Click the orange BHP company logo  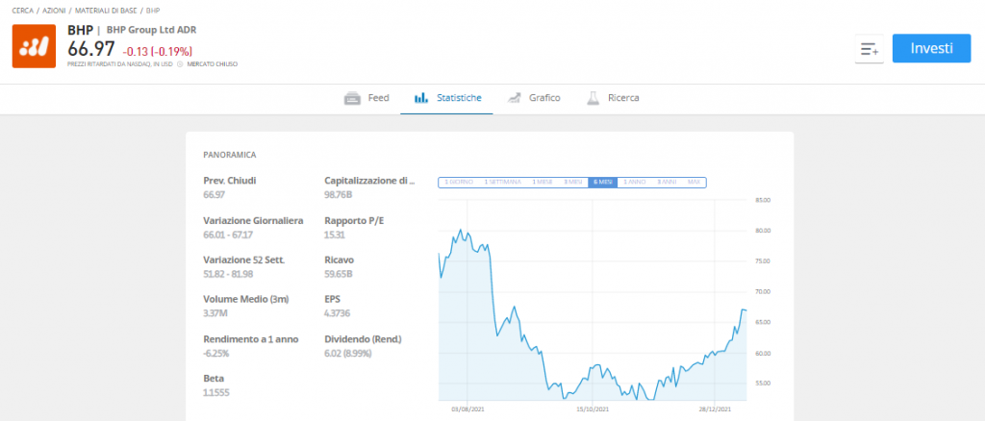coord(34,46)
